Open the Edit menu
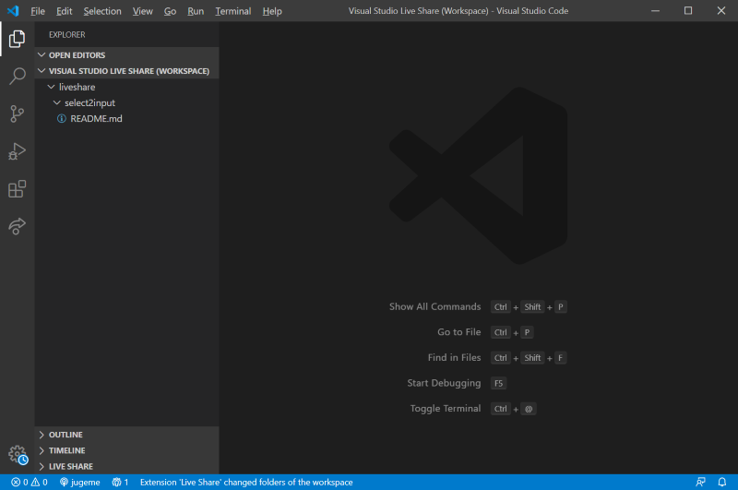This screenshot has width=738, height=490. click(64, 11)
